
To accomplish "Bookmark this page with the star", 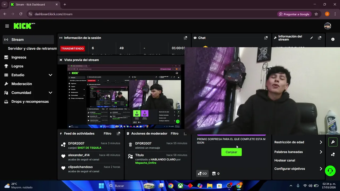I will tap(316, 14).
